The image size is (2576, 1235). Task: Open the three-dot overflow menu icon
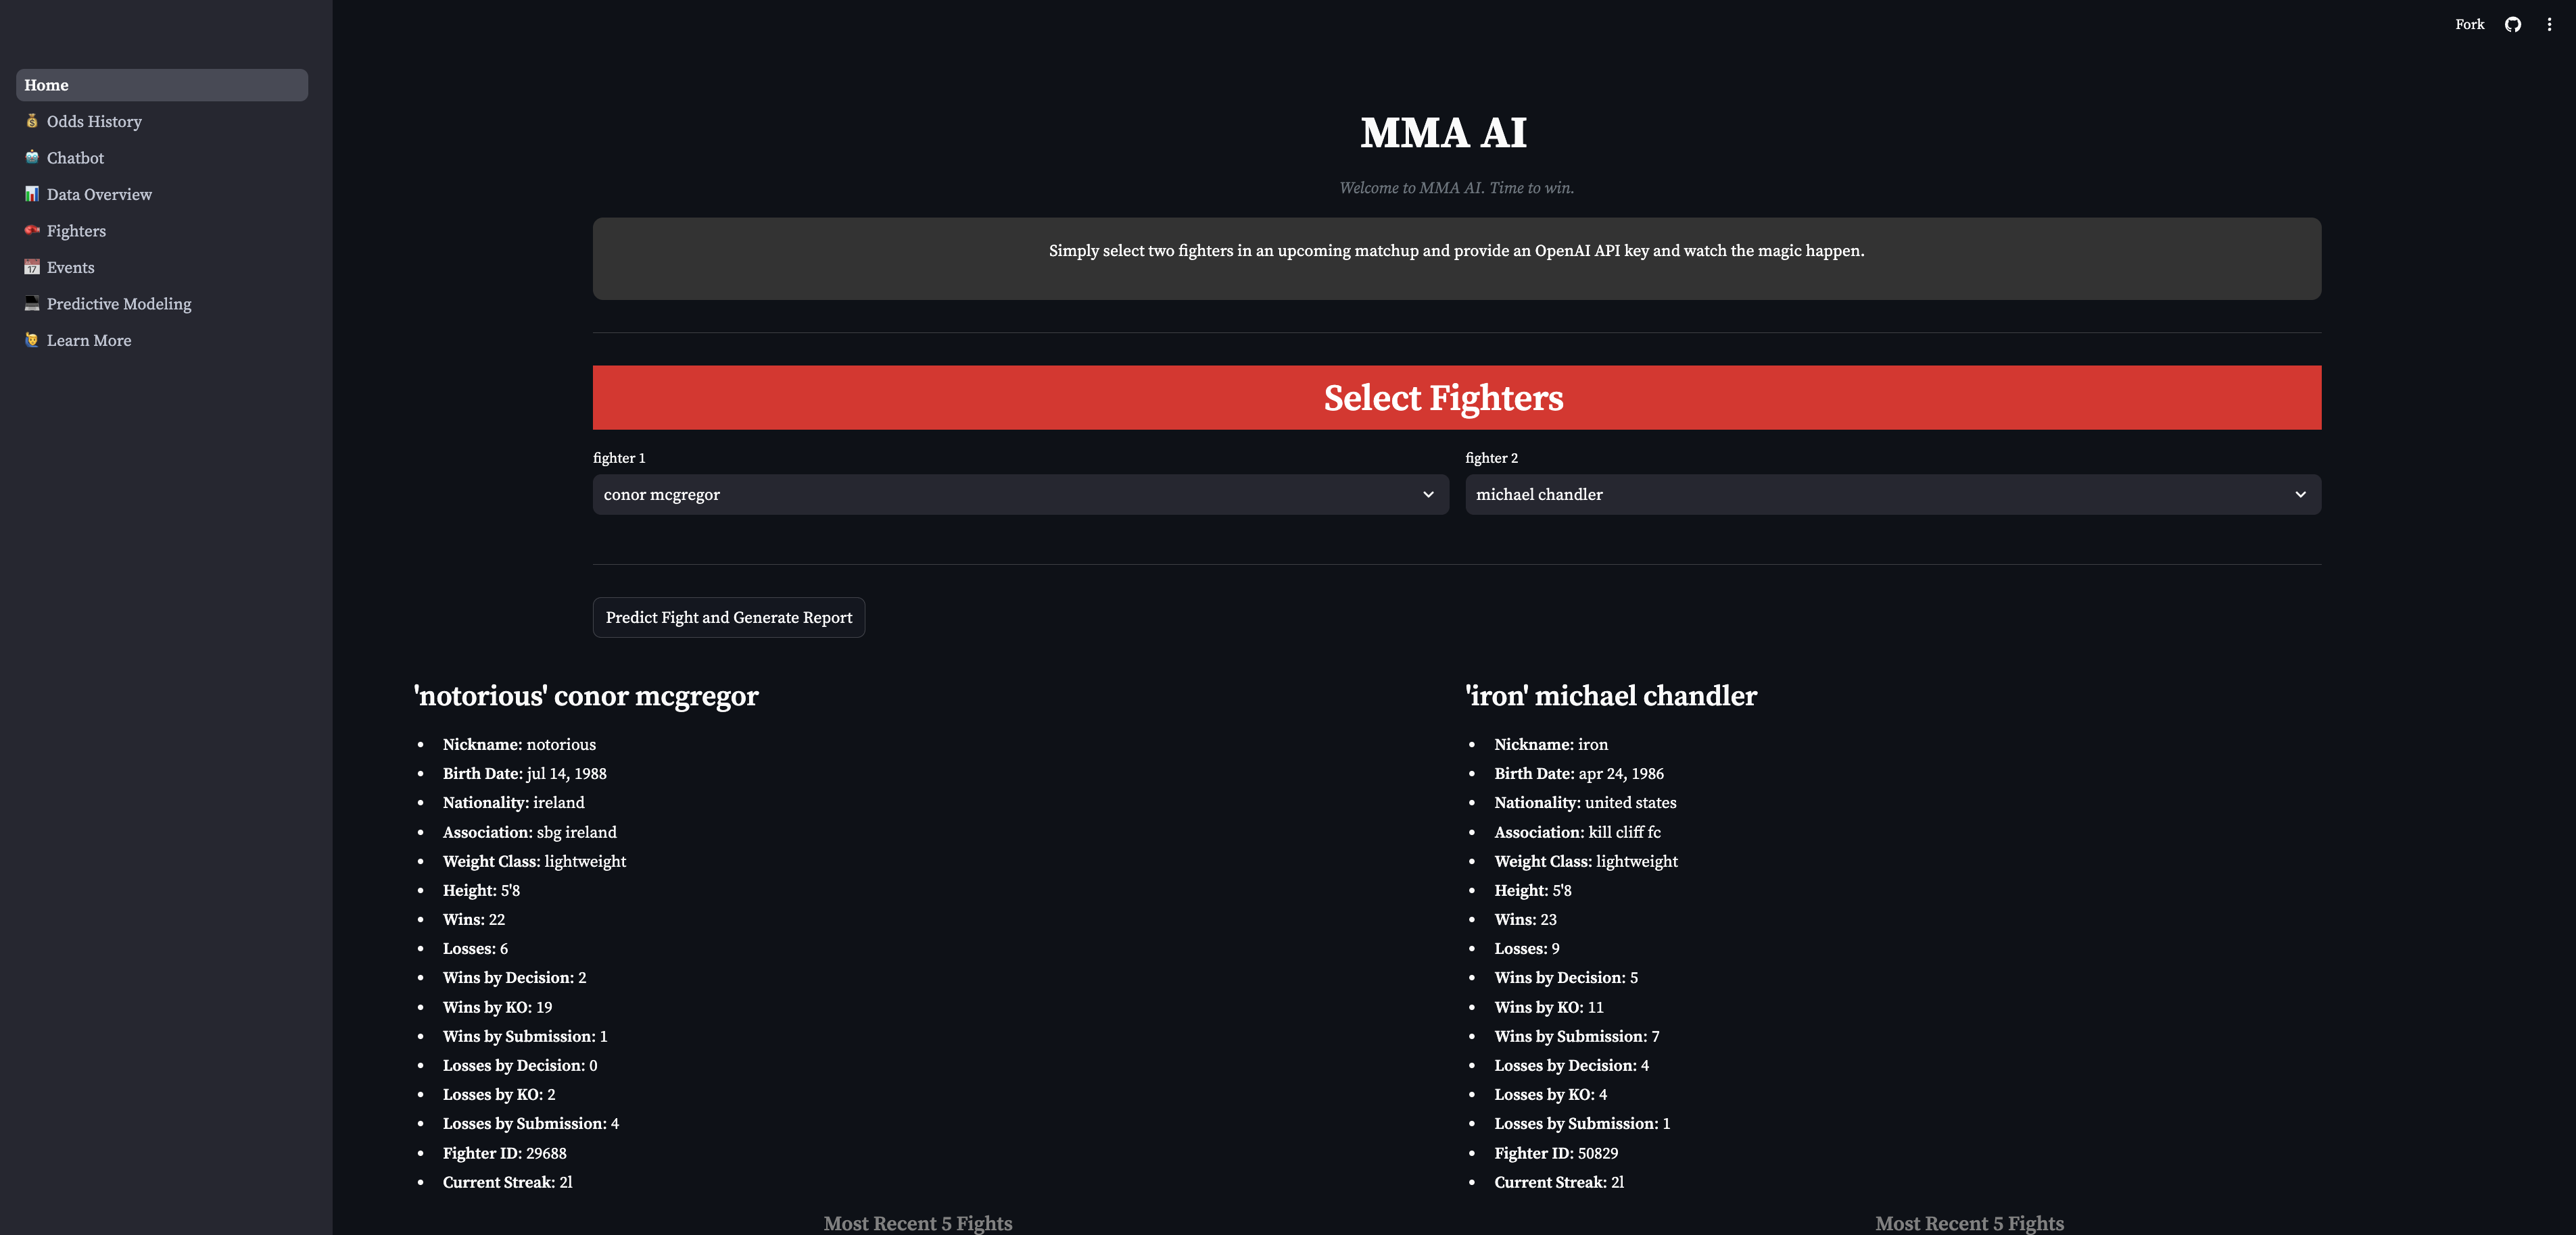click(x=2549, y=24)
